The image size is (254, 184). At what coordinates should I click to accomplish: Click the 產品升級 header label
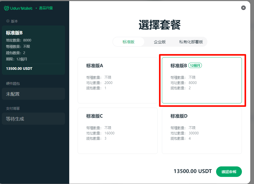(46, 8)
